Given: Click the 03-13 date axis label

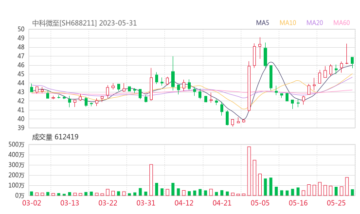Looking at the screenshot, I should click(x=70, y=203).
